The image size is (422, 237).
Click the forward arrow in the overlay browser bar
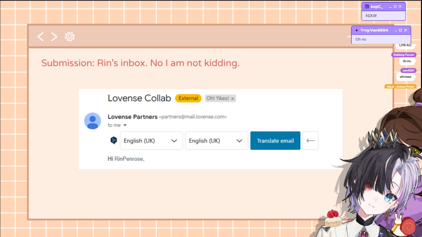[x=54, y=37]
